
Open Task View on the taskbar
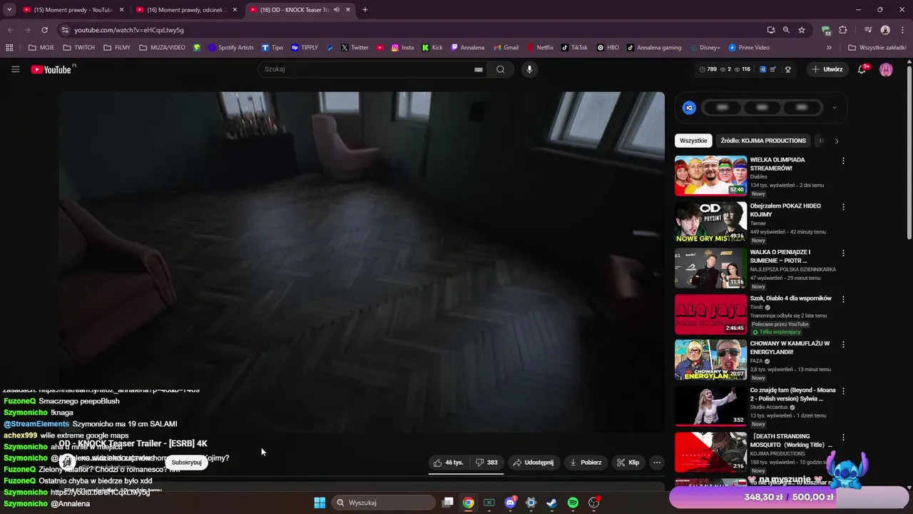click(x=448, y=503)
